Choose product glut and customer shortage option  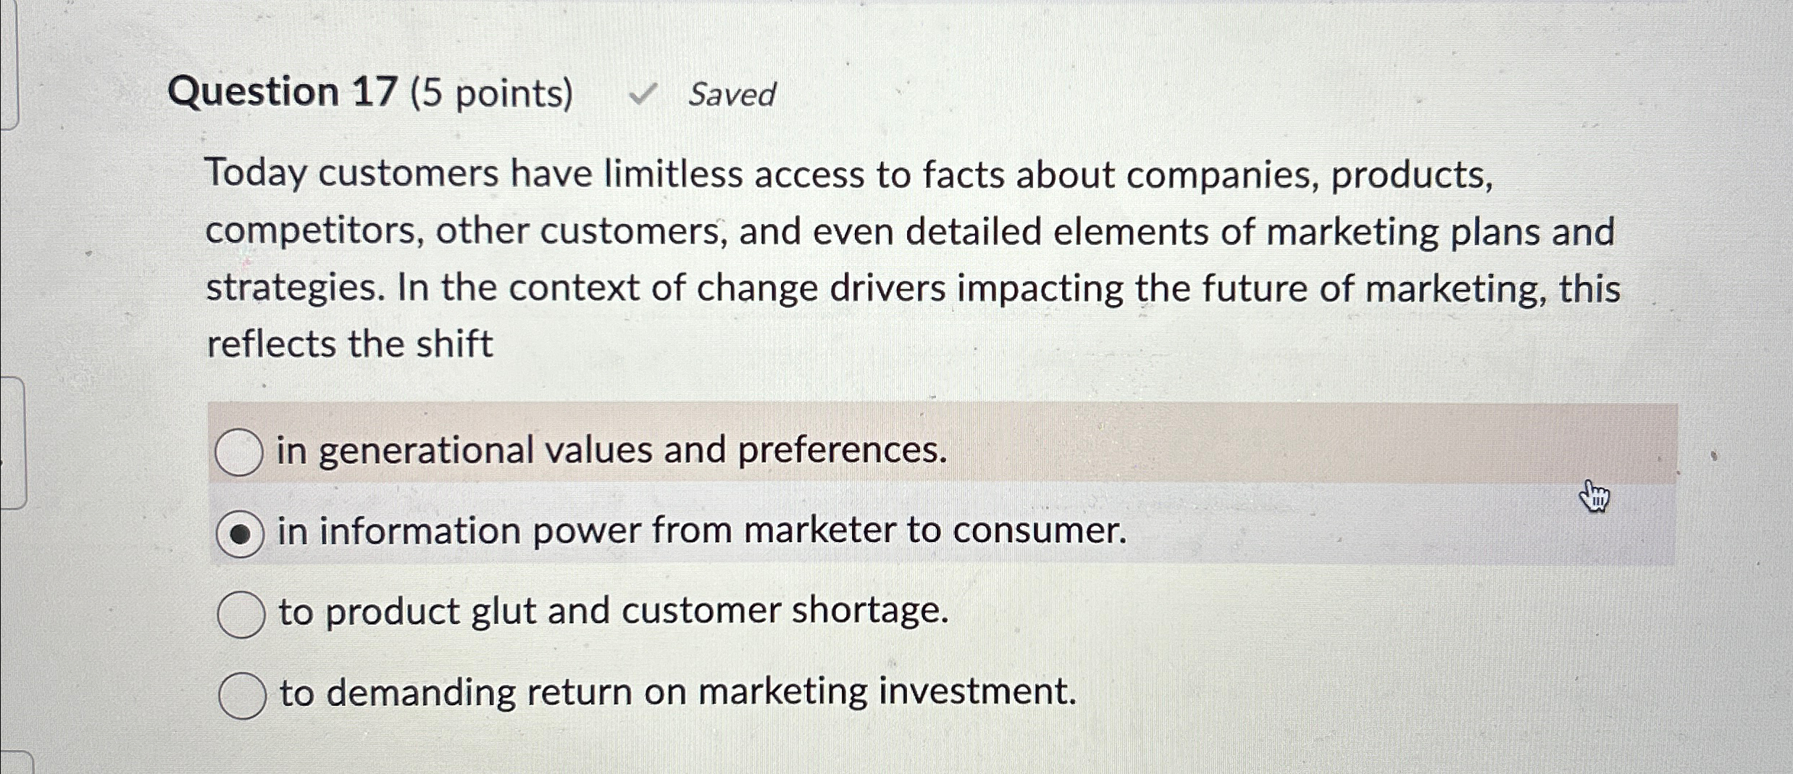[x=240, y=612]
